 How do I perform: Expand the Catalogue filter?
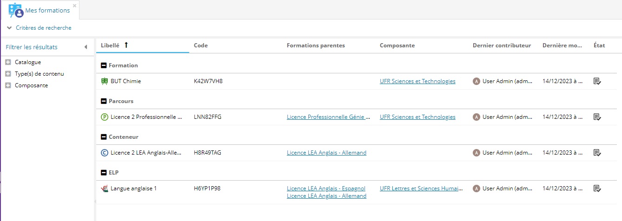tap(8, 62)
